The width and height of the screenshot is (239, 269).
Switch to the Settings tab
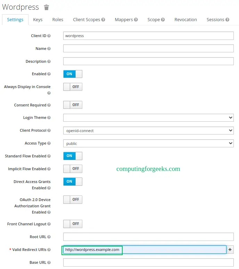click(x=15, y=20)
